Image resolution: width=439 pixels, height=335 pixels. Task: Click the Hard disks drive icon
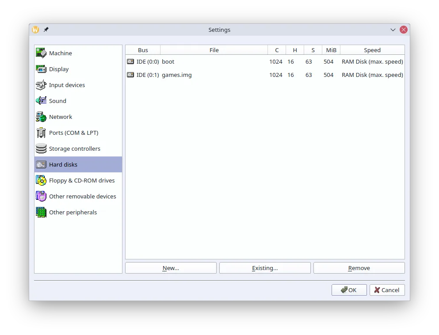pyautogui.click(x=41, y=164)
